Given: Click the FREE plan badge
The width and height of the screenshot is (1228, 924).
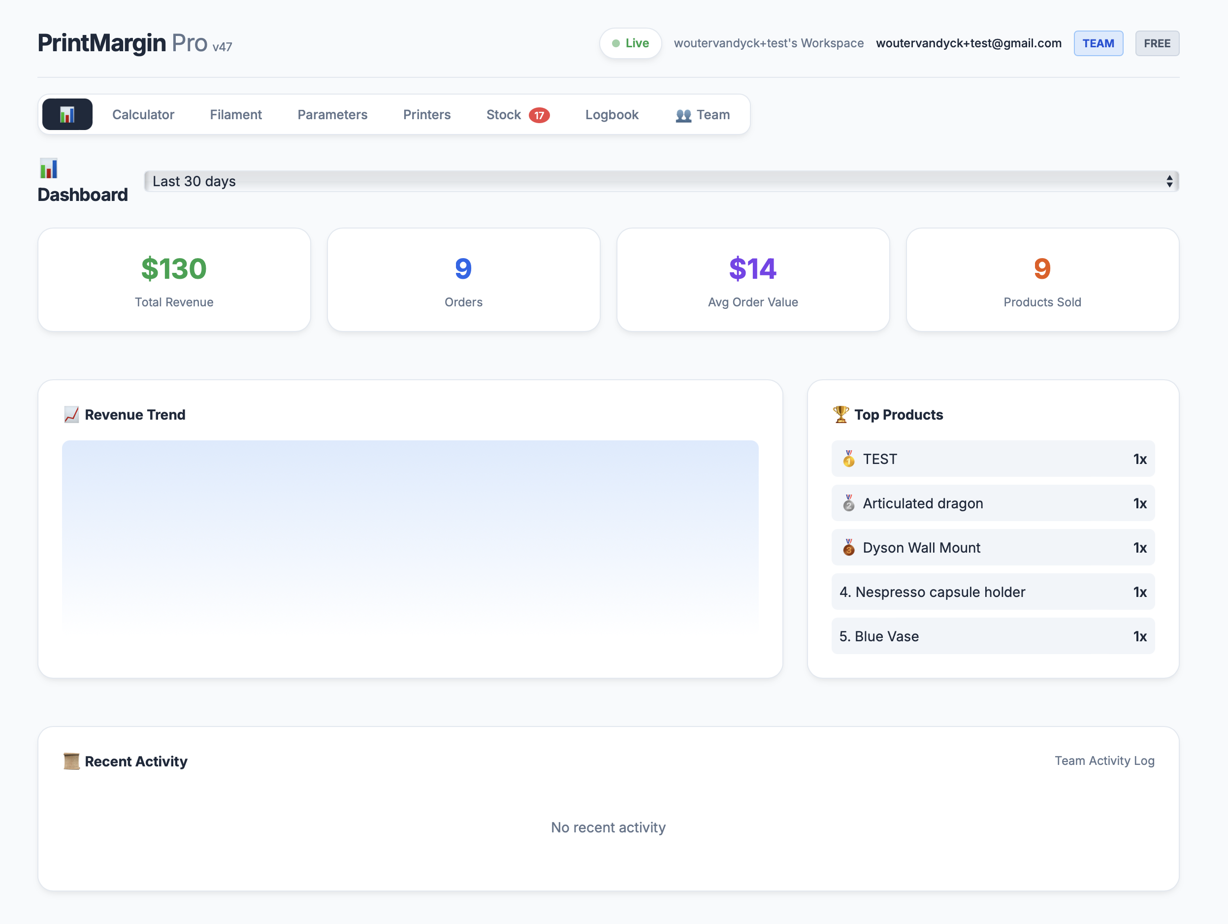Looking at the screenshot, I should [x=1157, y=43].
